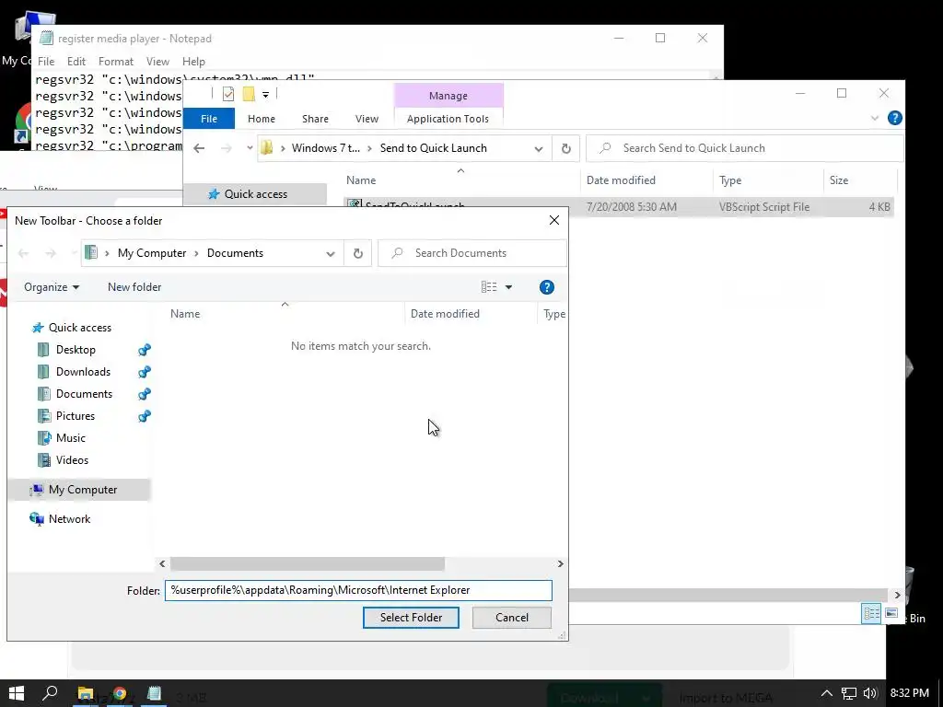Click right arrow of dialog horizontal scrollbar
Image resolution: width=943 pixels, height=707 pixels.
click(561, 564)
